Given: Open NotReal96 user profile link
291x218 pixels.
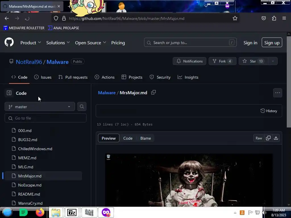Looking at the screenshot, I should pyautogui.click(x=29, y=62).
